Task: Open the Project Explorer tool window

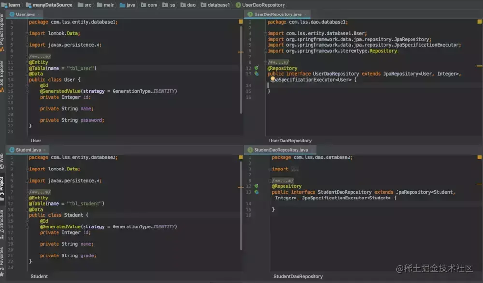Action: [x=2, y=32]
